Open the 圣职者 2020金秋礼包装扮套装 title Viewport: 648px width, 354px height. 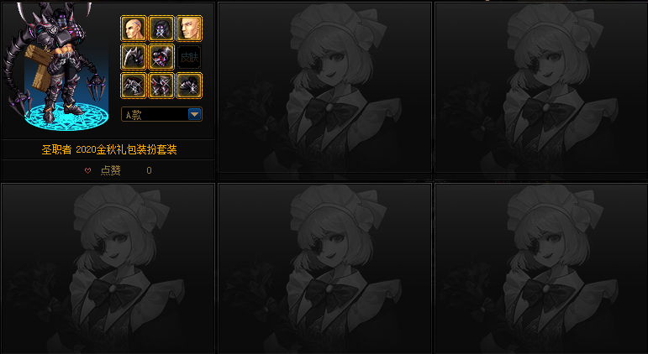pos(109,150)
